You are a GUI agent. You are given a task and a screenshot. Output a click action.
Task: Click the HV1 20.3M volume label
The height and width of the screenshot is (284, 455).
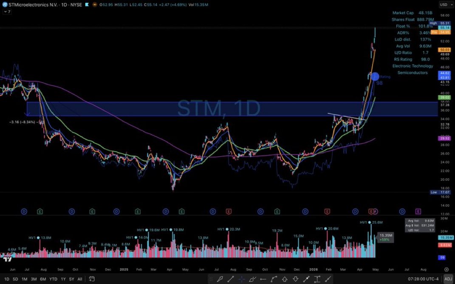(x=229, y=229)
